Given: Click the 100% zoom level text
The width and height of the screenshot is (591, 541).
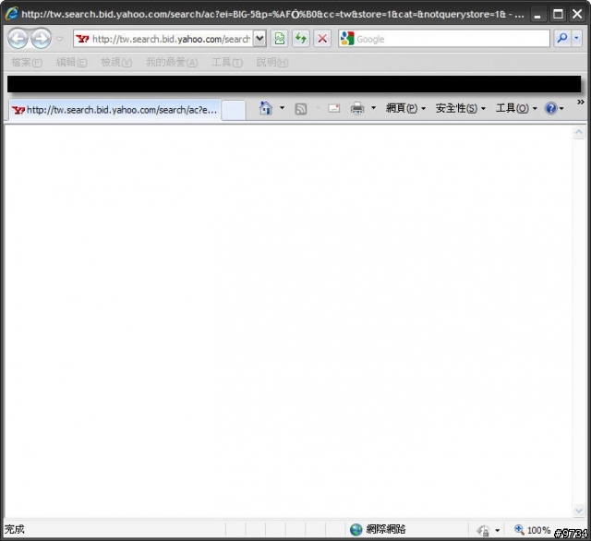Looking at the screenshot, I should (538, 530).
